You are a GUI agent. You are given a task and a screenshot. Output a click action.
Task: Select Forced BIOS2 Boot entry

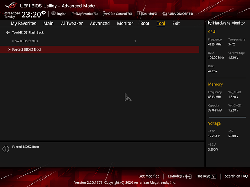[100, 49]
